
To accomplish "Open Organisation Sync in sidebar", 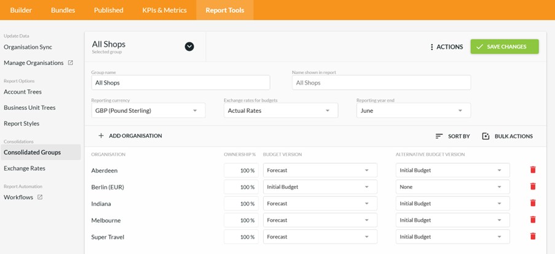I will 28,47.
